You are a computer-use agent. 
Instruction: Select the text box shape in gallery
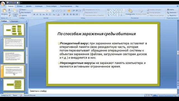pos(108,10)
